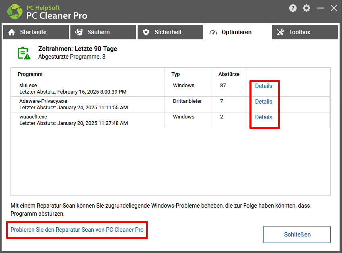Select the wuauclt.exe program name
The width and height of the screenshot is (342, 253).
(33, 117)
